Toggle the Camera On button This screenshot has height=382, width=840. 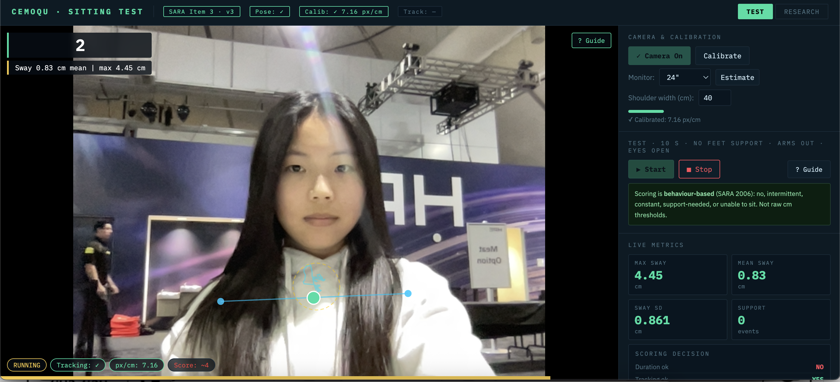[659, 56]
